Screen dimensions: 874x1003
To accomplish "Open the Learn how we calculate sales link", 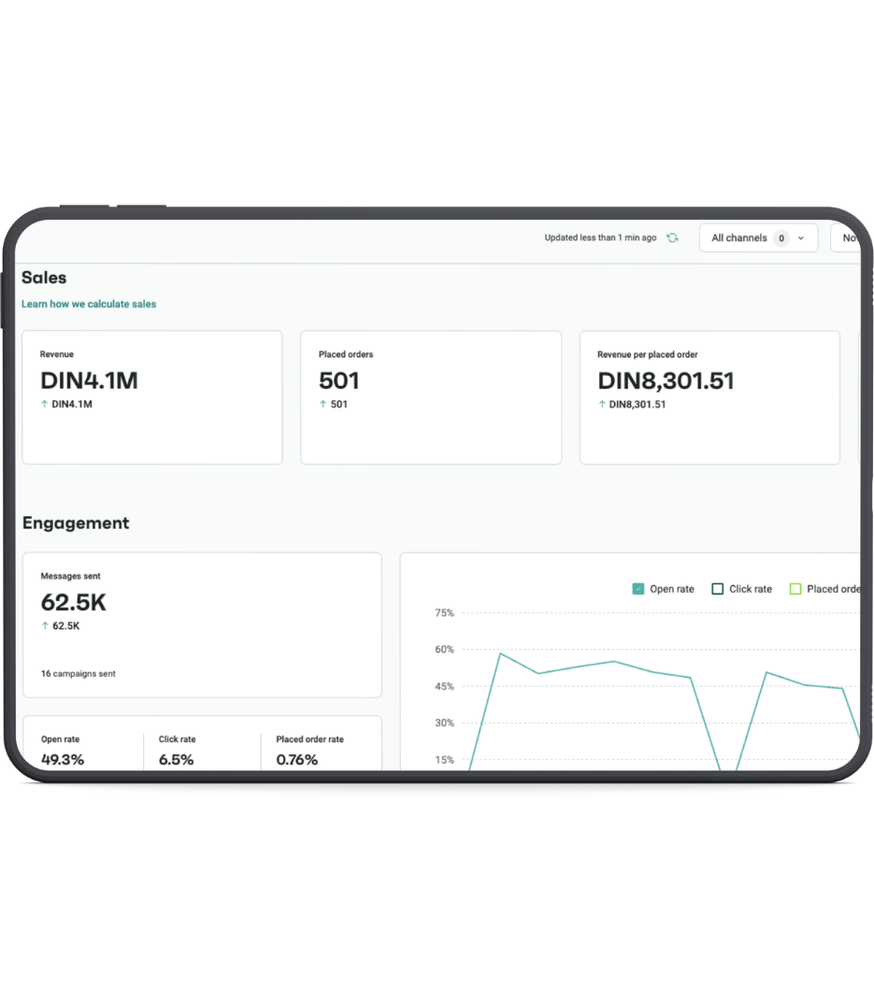I will (x=89, y=304).
